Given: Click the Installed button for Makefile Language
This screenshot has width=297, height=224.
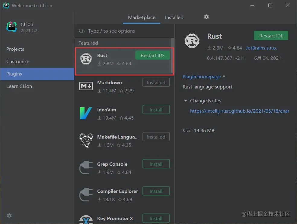Looking at the screenshot, I should click(x=156, y=137).
